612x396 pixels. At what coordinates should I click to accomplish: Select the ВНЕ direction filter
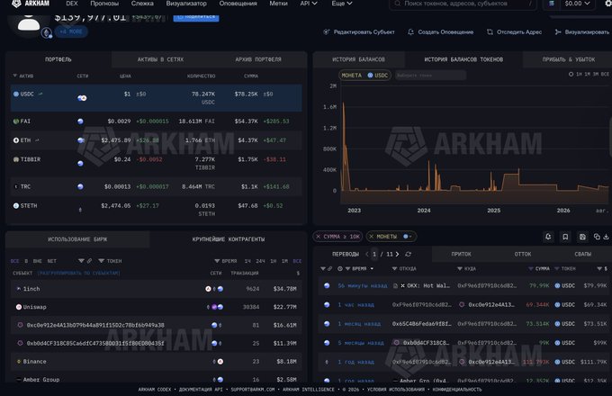pos(38,261)
